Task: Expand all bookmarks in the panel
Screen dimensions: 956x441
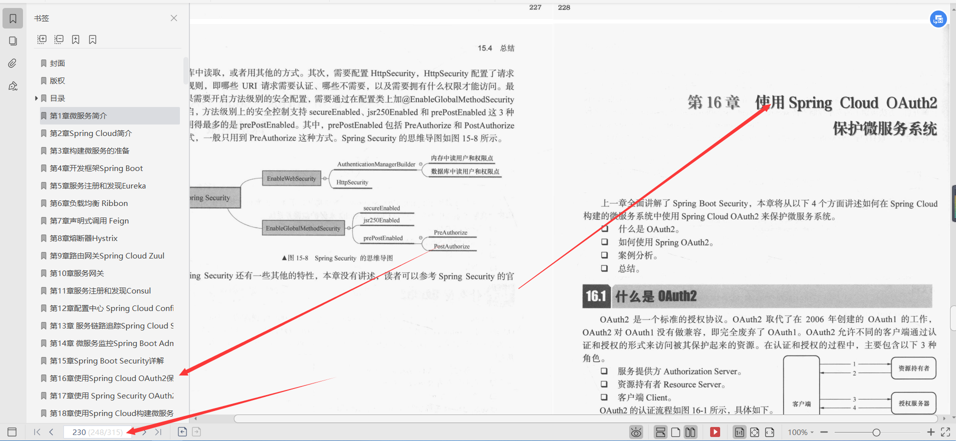Action: pyautogui.click(x=42, y=39)
